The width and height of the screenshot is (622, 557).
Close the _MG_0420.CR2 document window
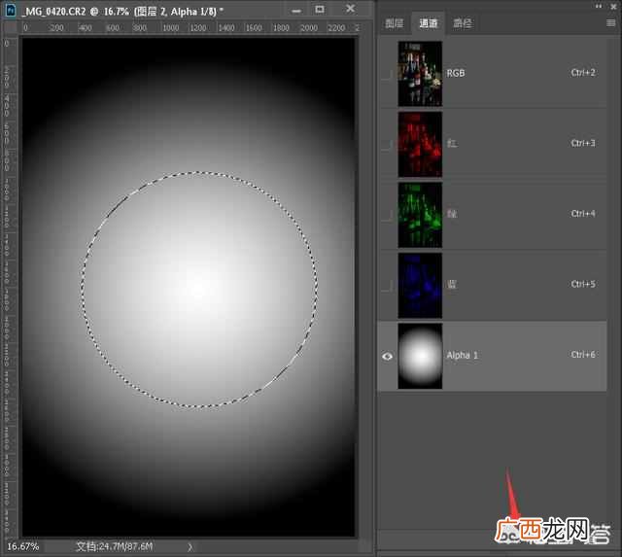[x=350, y=9]
